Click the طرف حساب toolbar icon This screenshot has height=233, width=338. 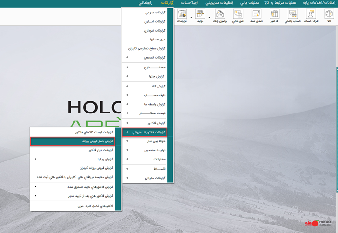pos(311,16)
